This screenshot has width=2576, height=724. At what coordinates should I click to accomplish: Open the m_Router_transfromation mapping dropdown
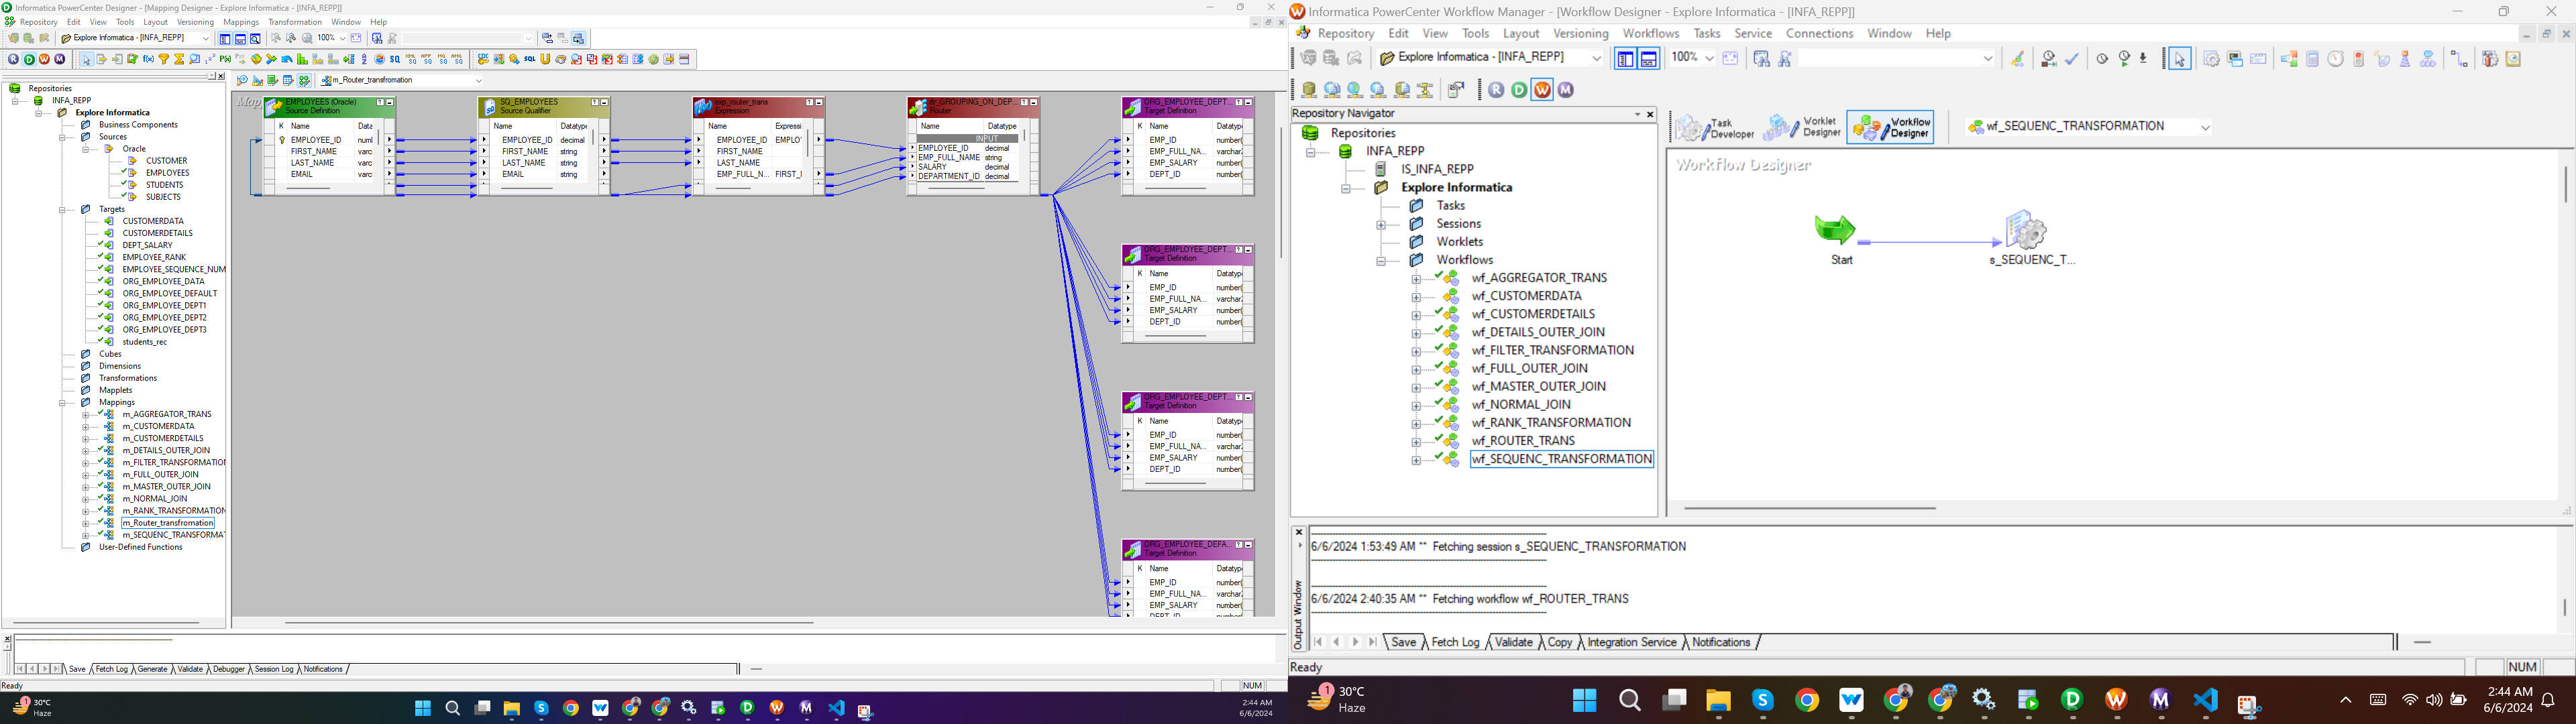click(x=478, y=81)
